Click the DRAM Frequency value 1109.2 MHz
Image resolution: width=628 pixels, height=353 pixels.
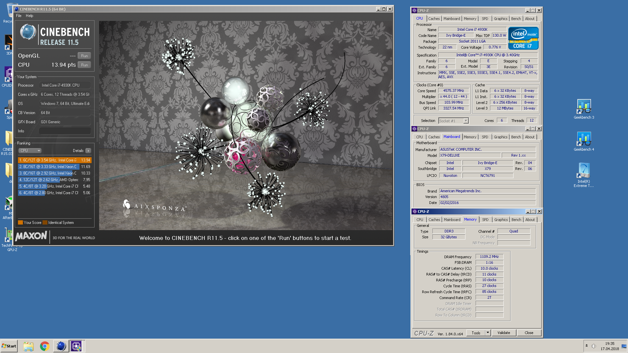click(489, 257)
